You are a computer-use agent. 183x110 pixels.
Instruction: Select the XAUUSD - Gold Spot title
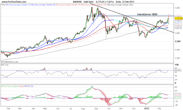pos(83,2)
